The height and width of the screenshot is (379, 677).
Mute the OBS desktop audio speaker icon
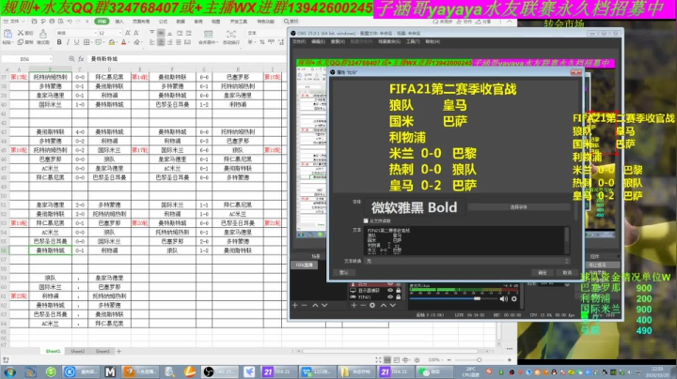503,298
